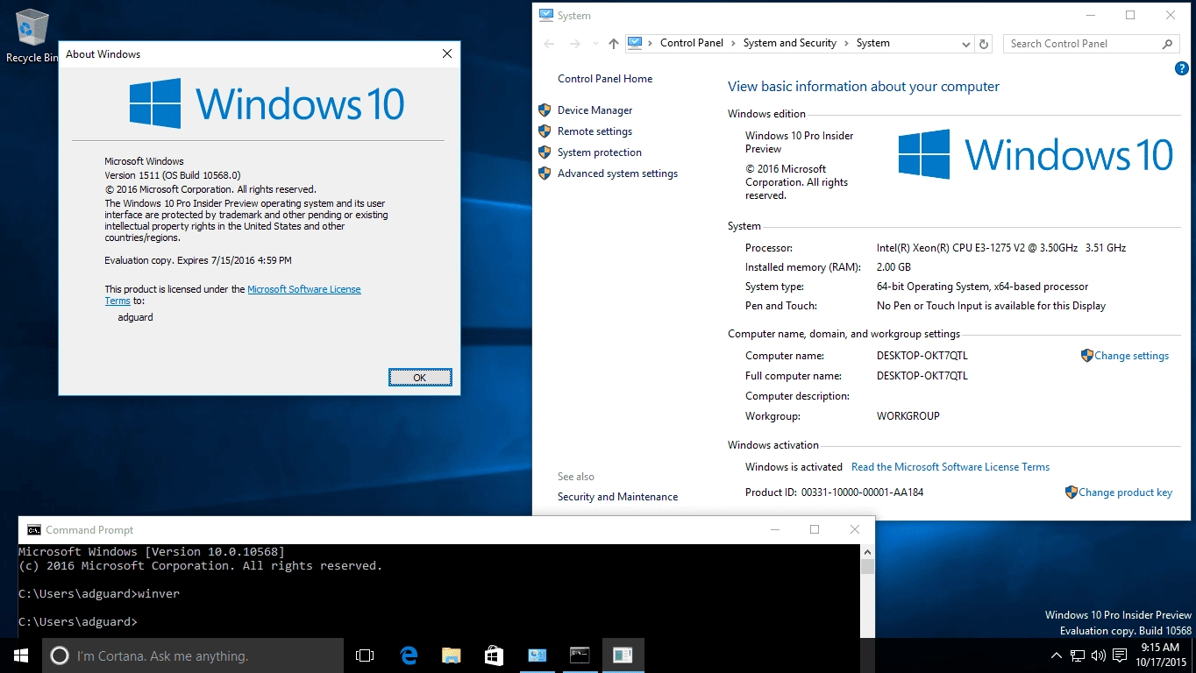Click the System window title icon
The image size is (1196, 673).
click(546, 15)
